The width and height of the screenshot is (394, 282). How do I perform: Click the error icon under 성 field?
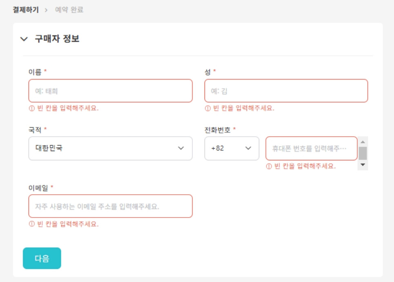[x=207, y=109]
